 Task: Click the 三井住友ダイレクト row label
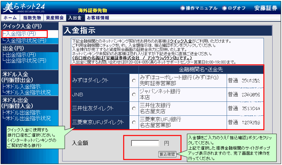(100, 109)
